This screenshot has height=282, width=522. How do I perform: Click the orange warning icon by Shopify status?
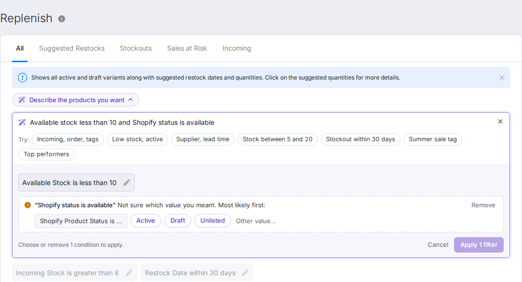click(x=27, y=205)
